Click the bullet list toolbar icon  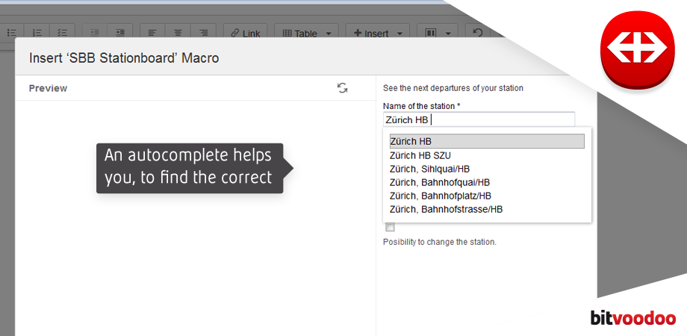tap(12, 34)
